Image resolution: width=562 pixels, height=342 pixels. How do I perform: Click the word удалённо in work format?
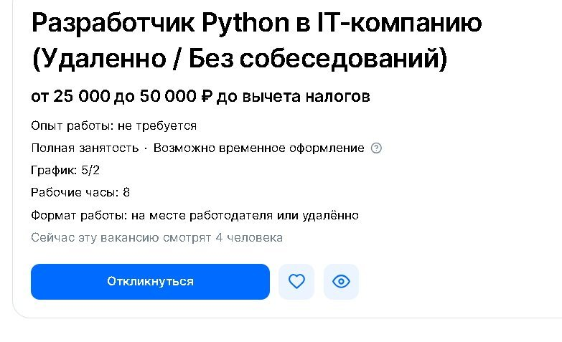click(x=330, y=216)
